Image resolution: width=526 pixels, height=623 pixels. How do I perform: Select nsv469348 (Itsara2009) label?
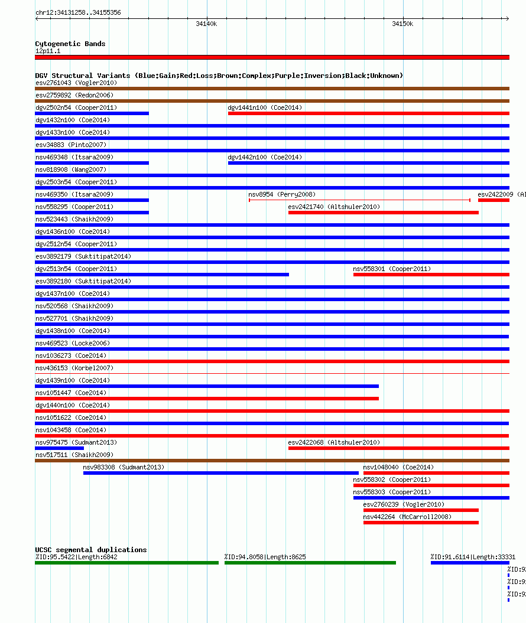click(x=74, y=157)
